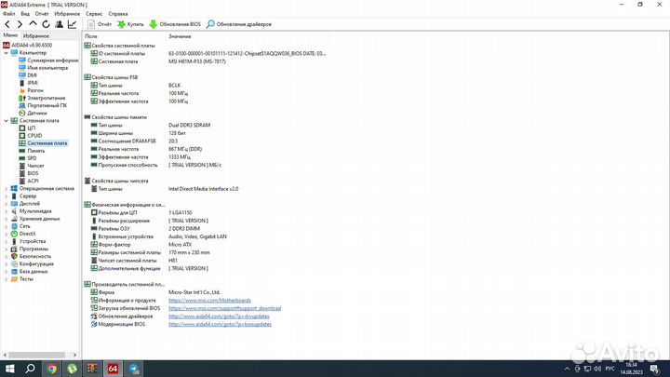The height and width of the screenshot is (377, 670).
Task: Select the Программы tree item
Action: 30,249
